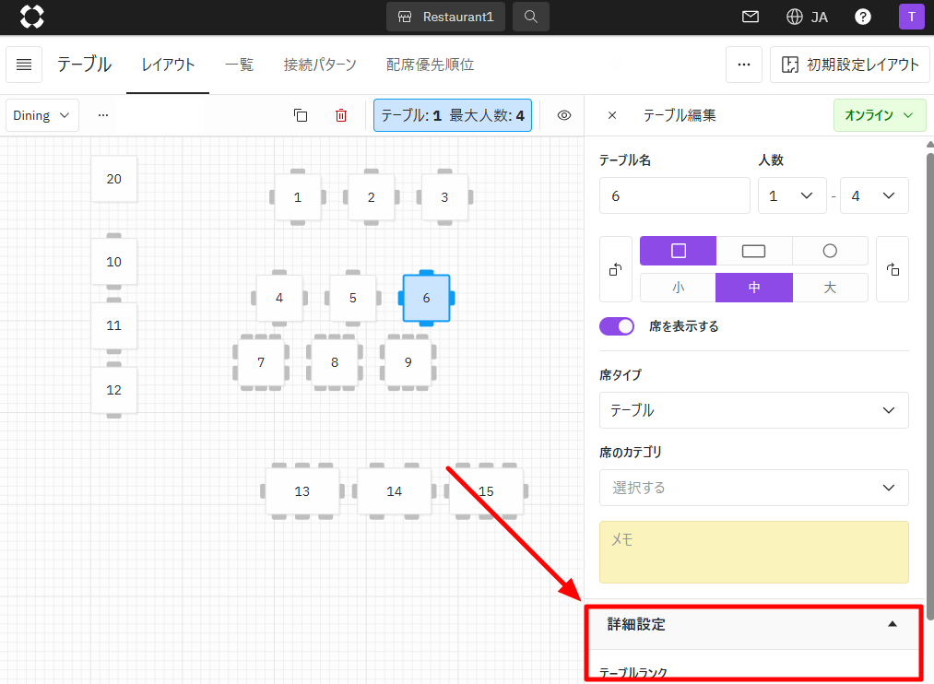934x684 pixels.
Task: Toggle the 席を表示する switch
Action: coord(617,326)
